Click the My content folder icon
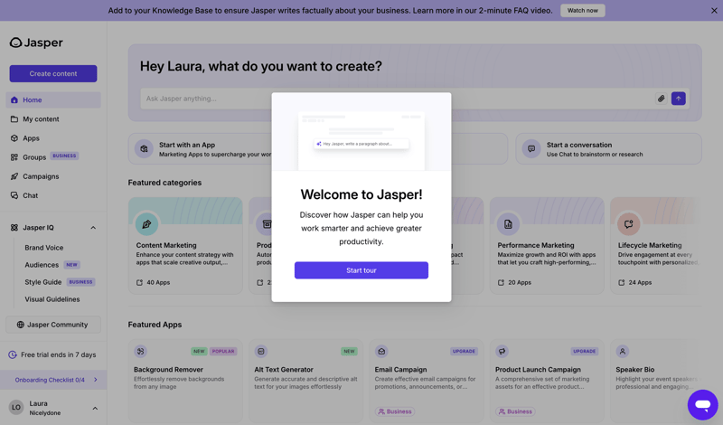The width and height of the screenshot is (723, 425). point(14,119)
